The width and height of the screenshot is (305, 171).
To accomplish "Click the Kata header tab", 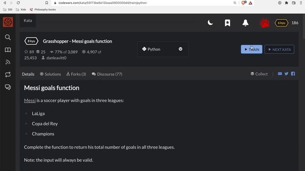I will [28, 20].
